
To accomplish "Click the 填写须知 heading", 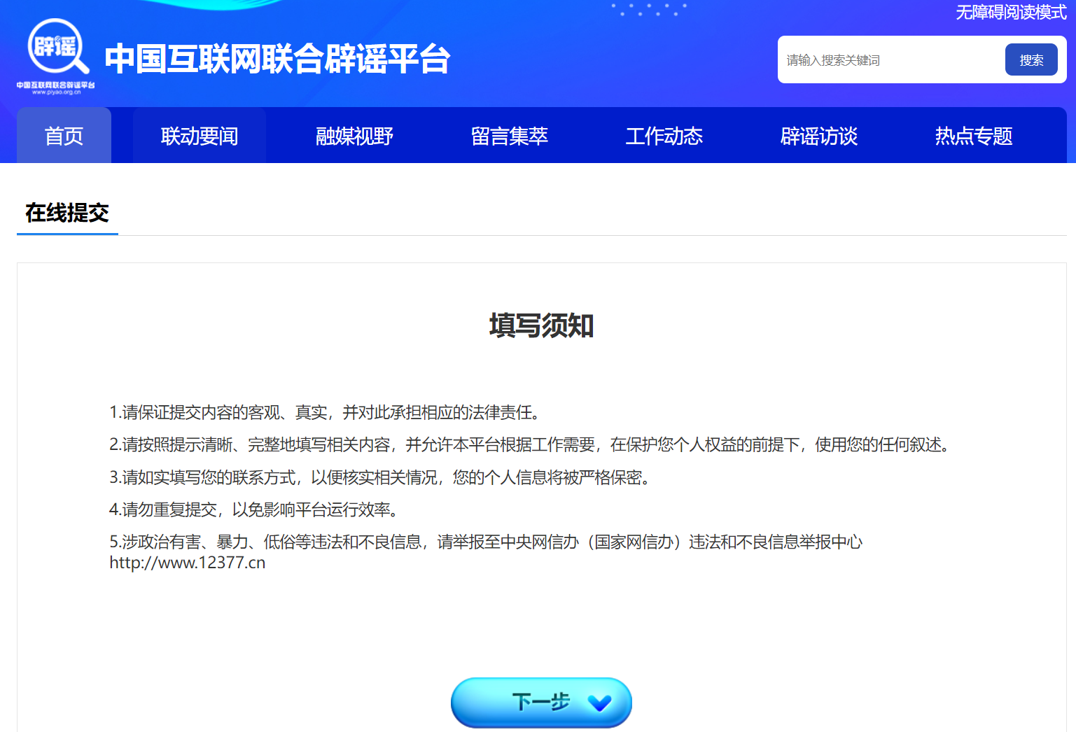I will [541, 326].
